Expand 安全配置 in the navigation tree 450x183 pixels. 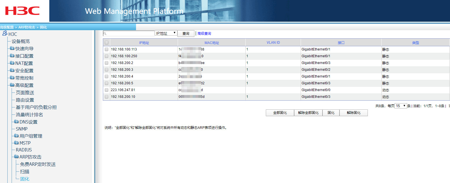point(24,70)
